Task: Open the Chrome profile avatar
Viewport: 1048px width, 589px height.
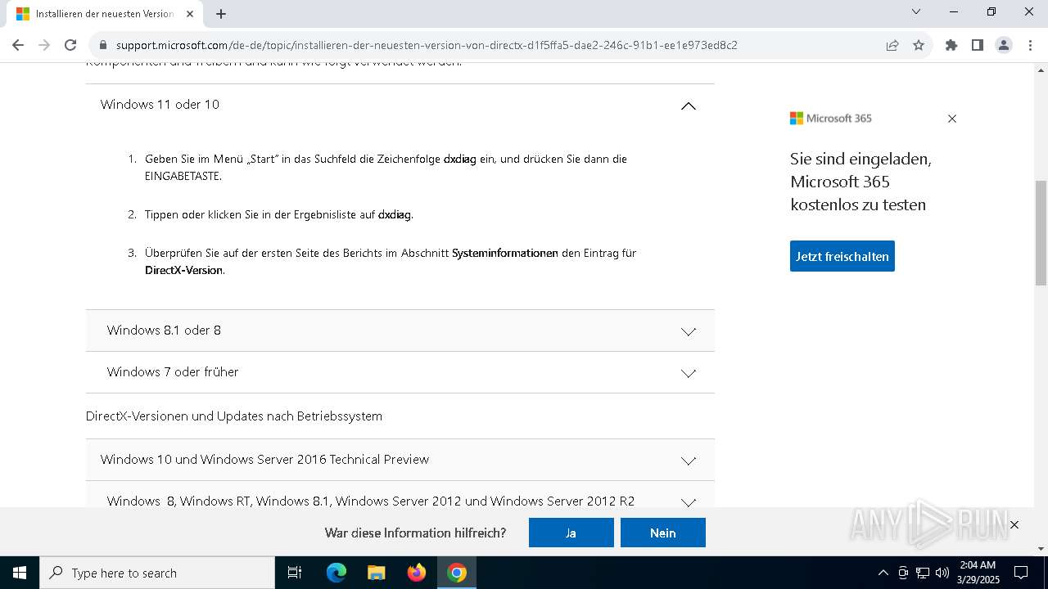Action: coord(1004,45)
